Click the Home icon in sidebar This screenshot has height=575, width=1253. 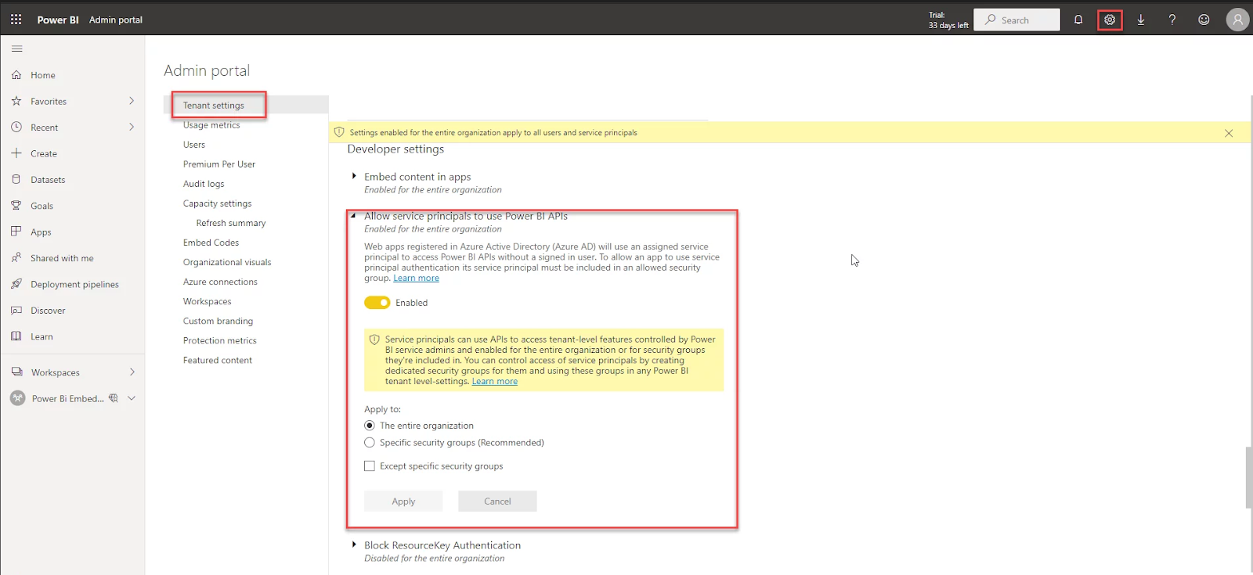coord(16,75)
